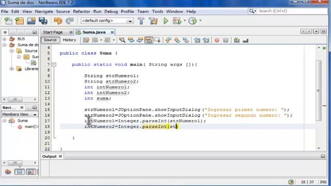Open the Source menu
The height and width of the screenshot is (186, 331).
pyautogui.click(x=63, y=11)
